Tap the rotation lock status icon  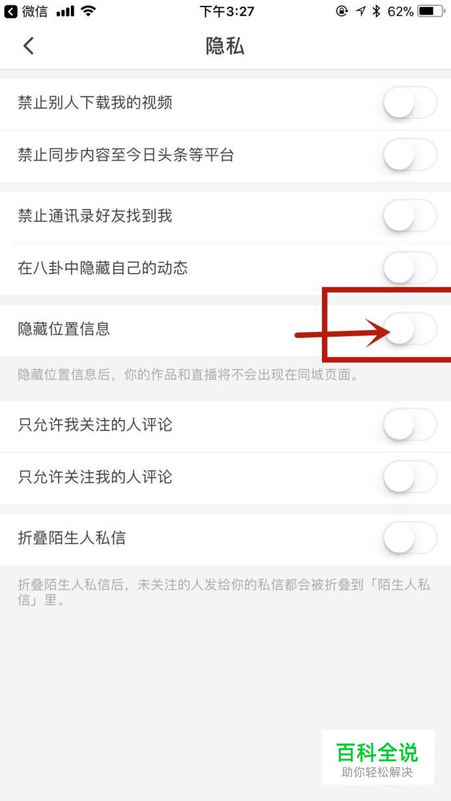click(x=342, y=11)
